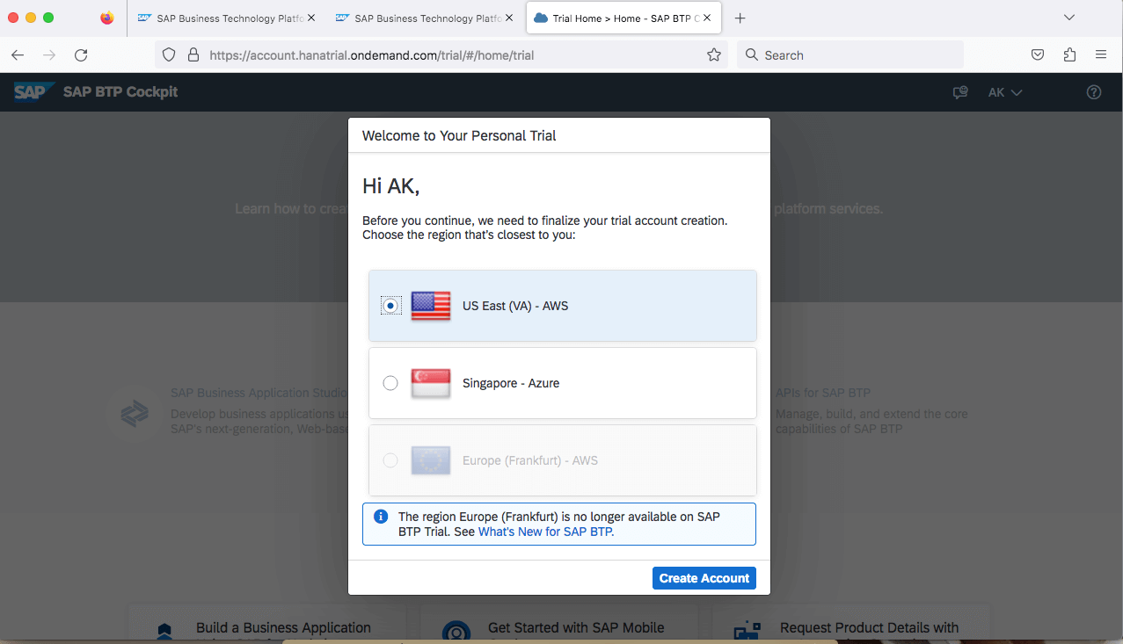Click the United States flag thumbnail
Image resolution: width=1123 pixels, height=644 pixels.
point(430,305)
